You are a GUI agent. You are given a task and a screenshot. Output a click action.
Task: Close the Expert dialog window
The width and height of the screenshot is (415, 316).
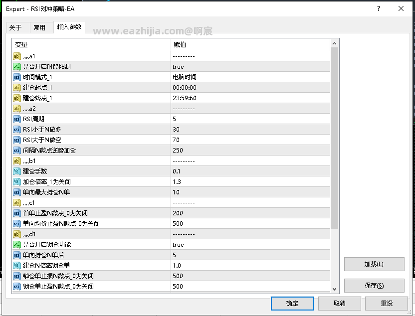[401, 9]
